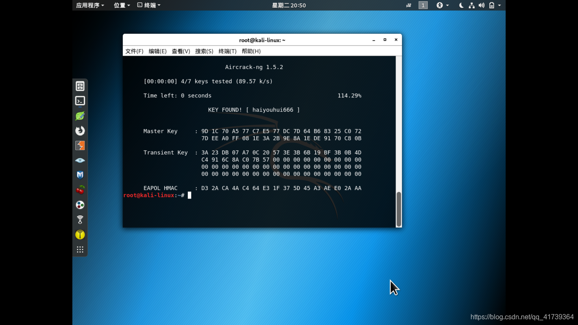Open the Terminal dock icon
578x325 pixels.
[x=80, y=101]
